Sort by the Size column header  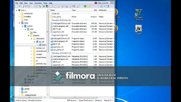tap(95, 10)
